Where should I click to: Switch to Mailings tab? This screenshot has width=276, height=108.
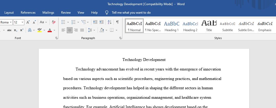coord(48,13)
